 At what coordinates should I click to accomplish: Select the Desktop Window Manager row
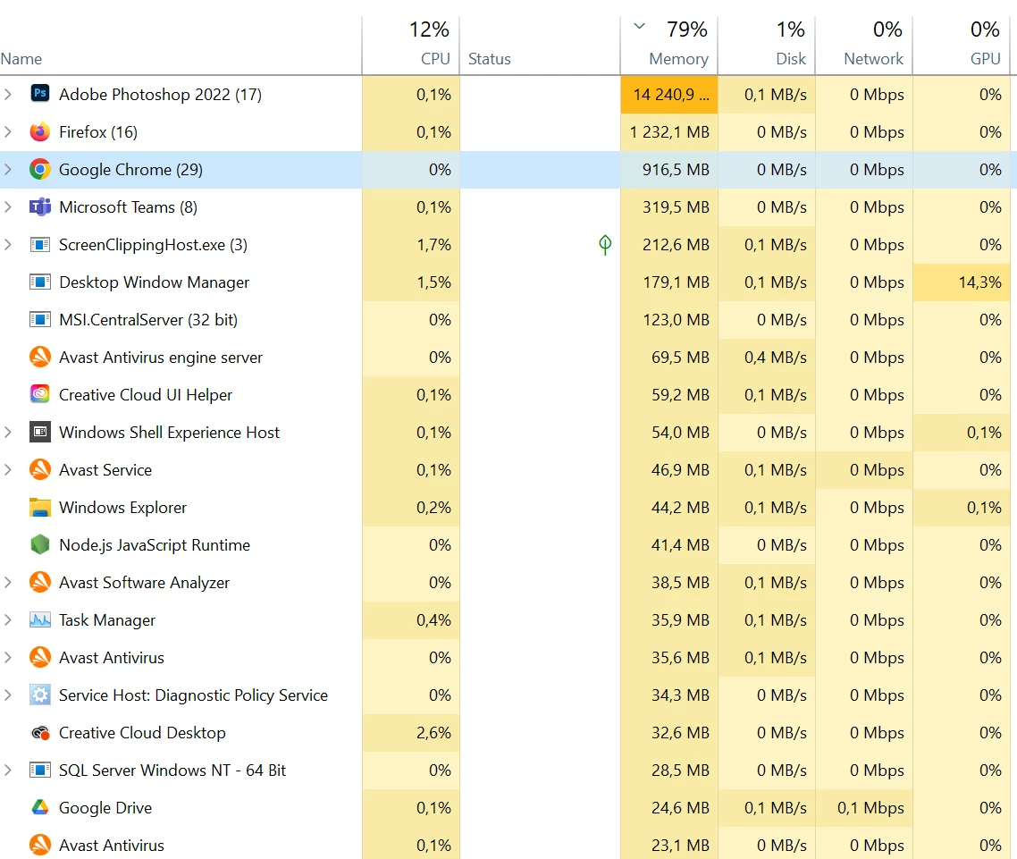pyautogui.click(x=508, y=282)
